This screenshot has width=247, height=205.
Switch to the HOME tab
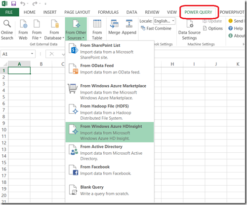click(30, 12)
